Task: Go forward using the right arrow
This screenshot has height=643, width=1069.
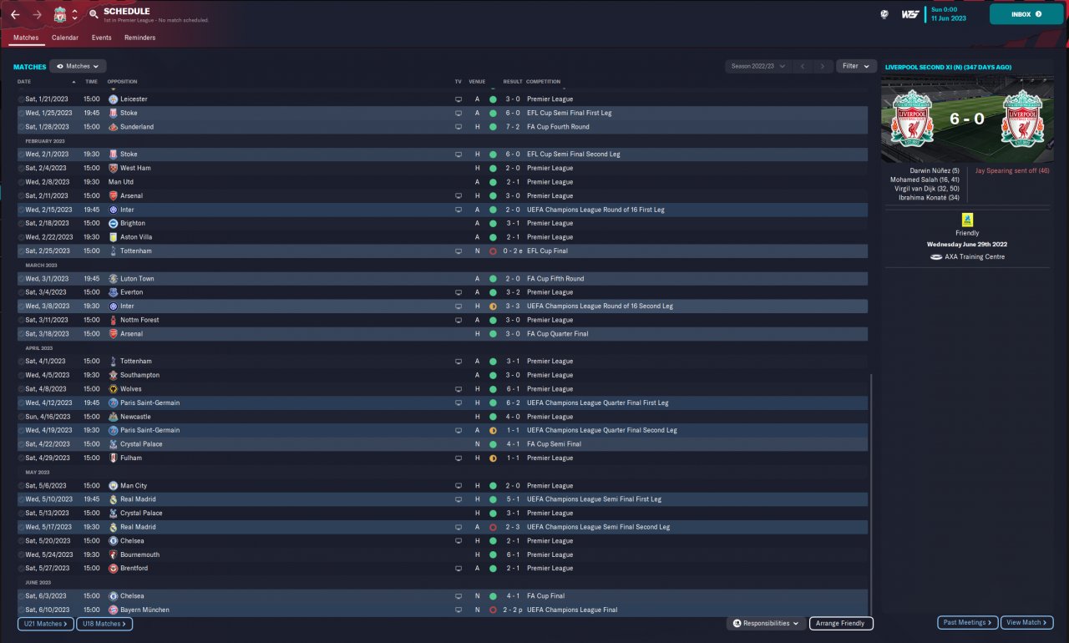Action: click(x=37, y=15)
